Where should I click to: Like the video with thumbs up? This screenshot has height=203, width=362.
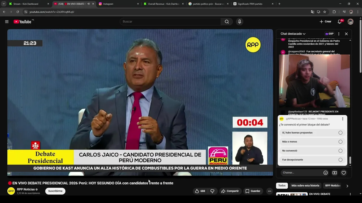click(x=200, y=191)
